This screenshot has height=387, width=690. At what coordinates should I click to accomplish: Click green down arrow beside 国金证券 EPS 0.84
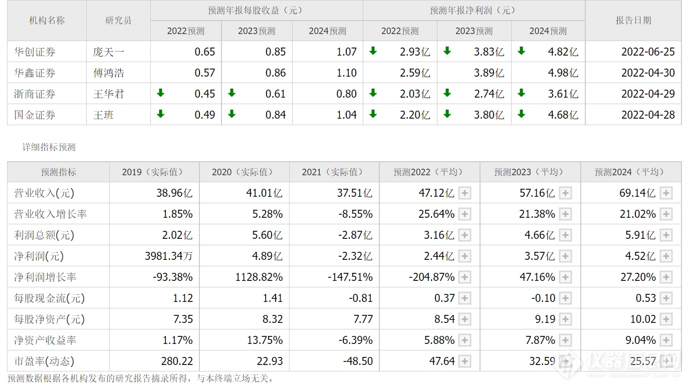click(232, 114)
